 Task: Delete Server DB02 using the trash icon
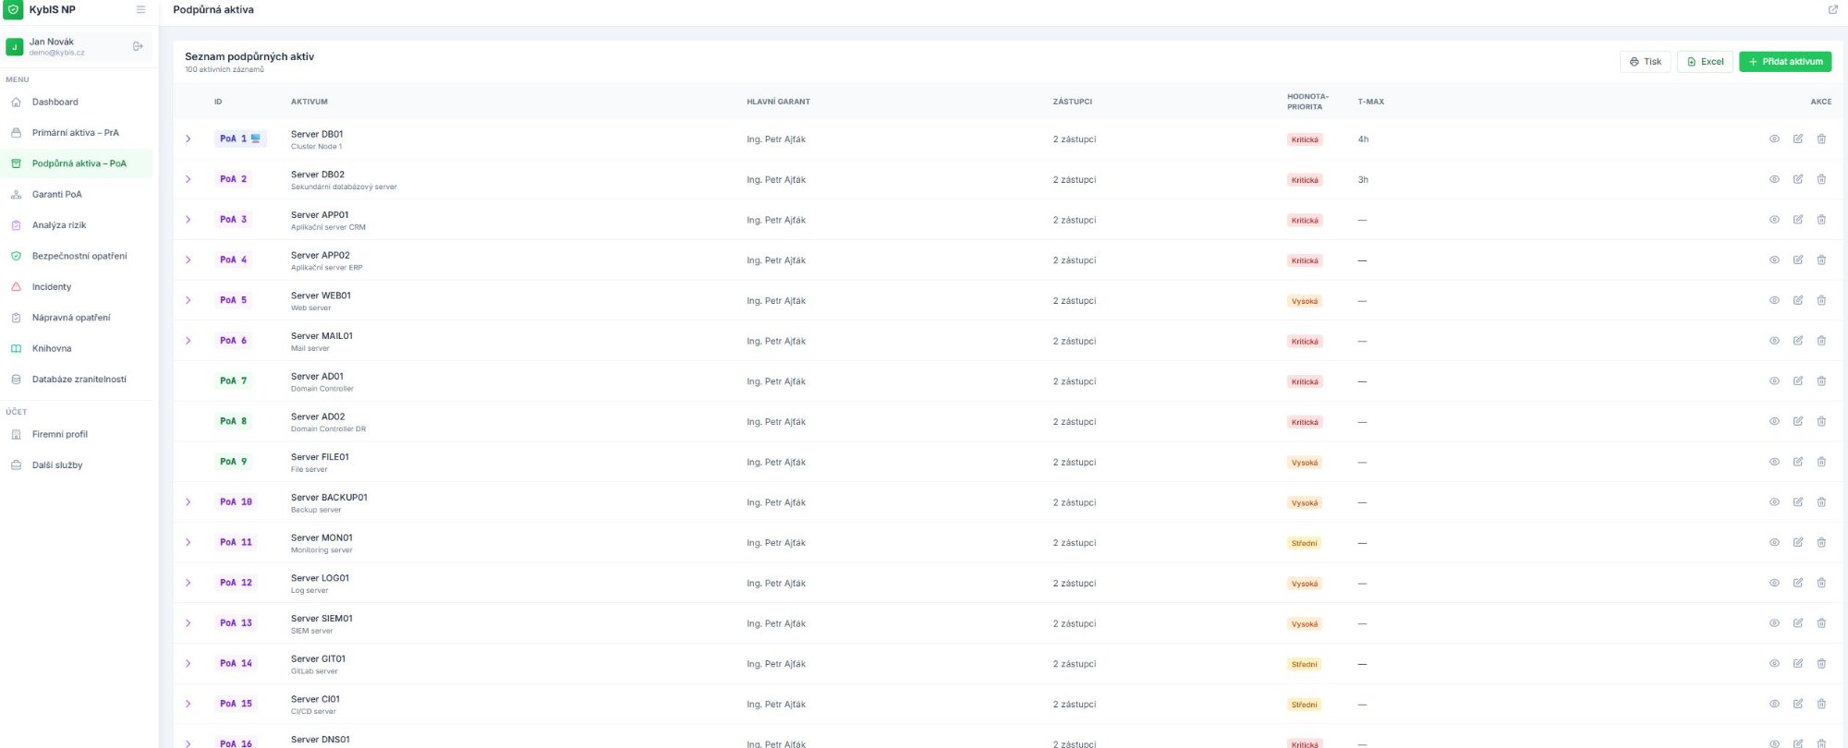[x=1821, y=179]
